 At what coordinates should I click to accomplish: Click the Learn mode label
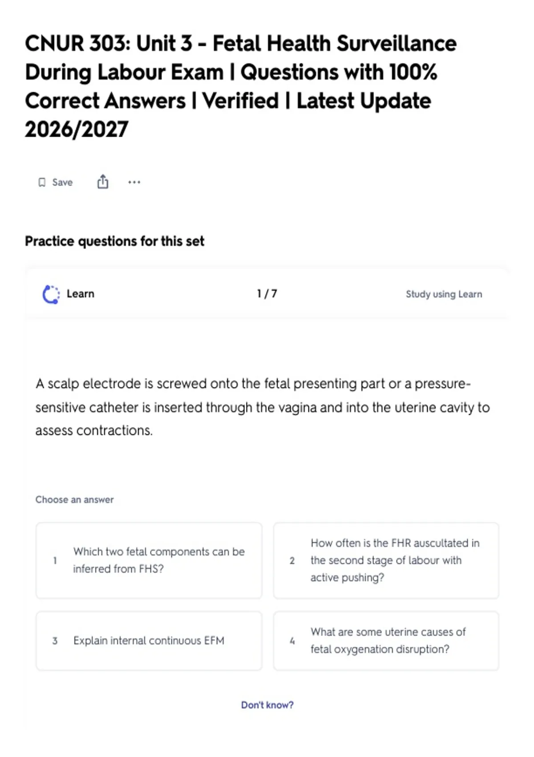click(x=81, y=294)
